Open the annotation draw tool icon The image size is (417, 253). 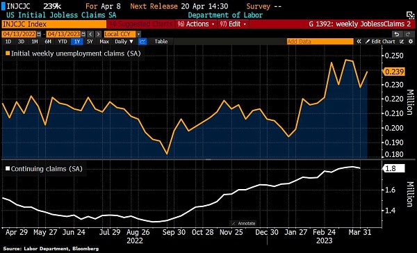[x=402, y=42]
